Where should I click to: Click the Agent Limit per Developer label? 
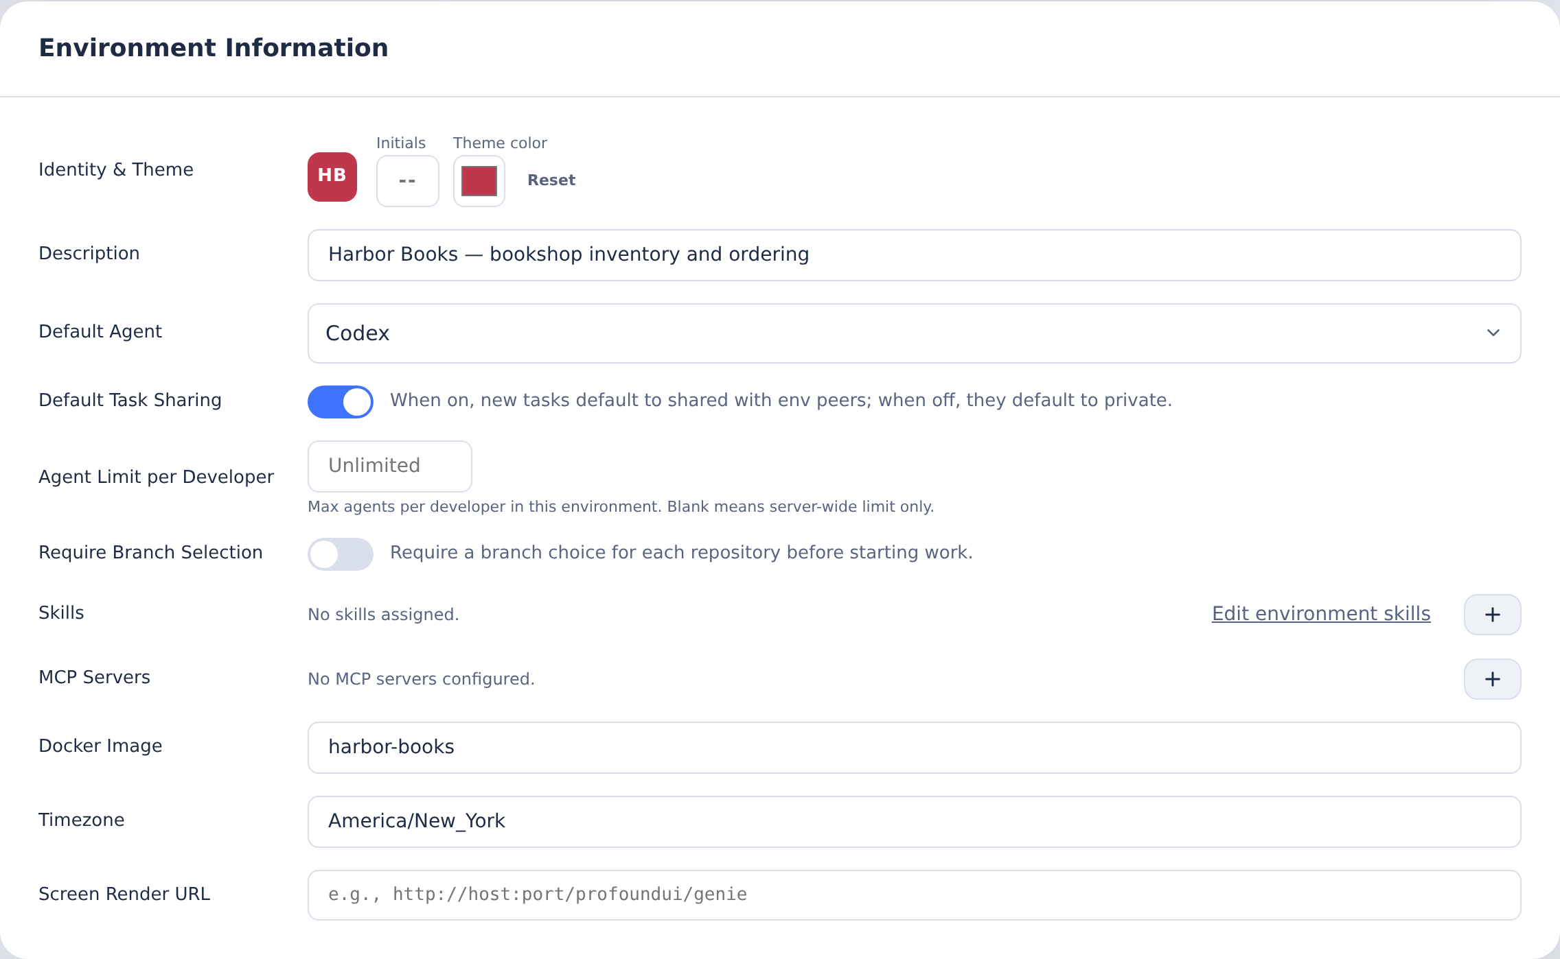coord(156,477)
